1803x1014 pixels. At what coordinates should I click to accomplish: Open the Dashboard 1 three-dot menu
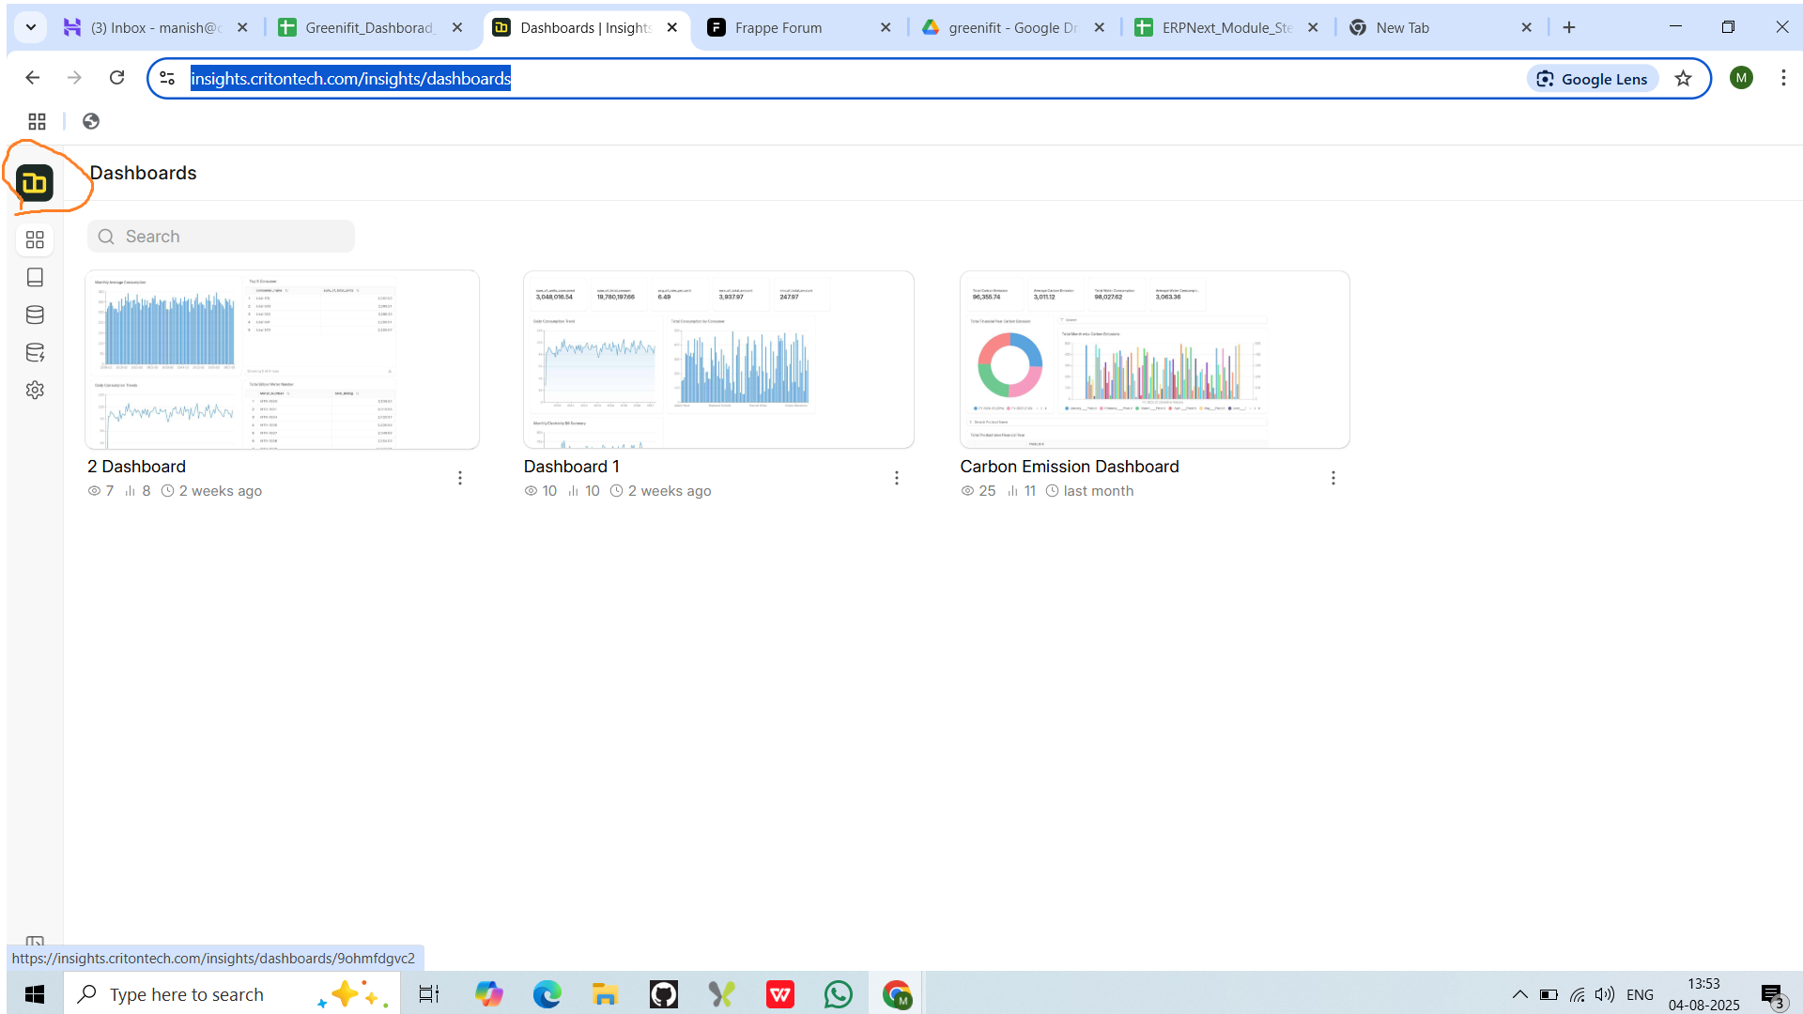[897, 478]
